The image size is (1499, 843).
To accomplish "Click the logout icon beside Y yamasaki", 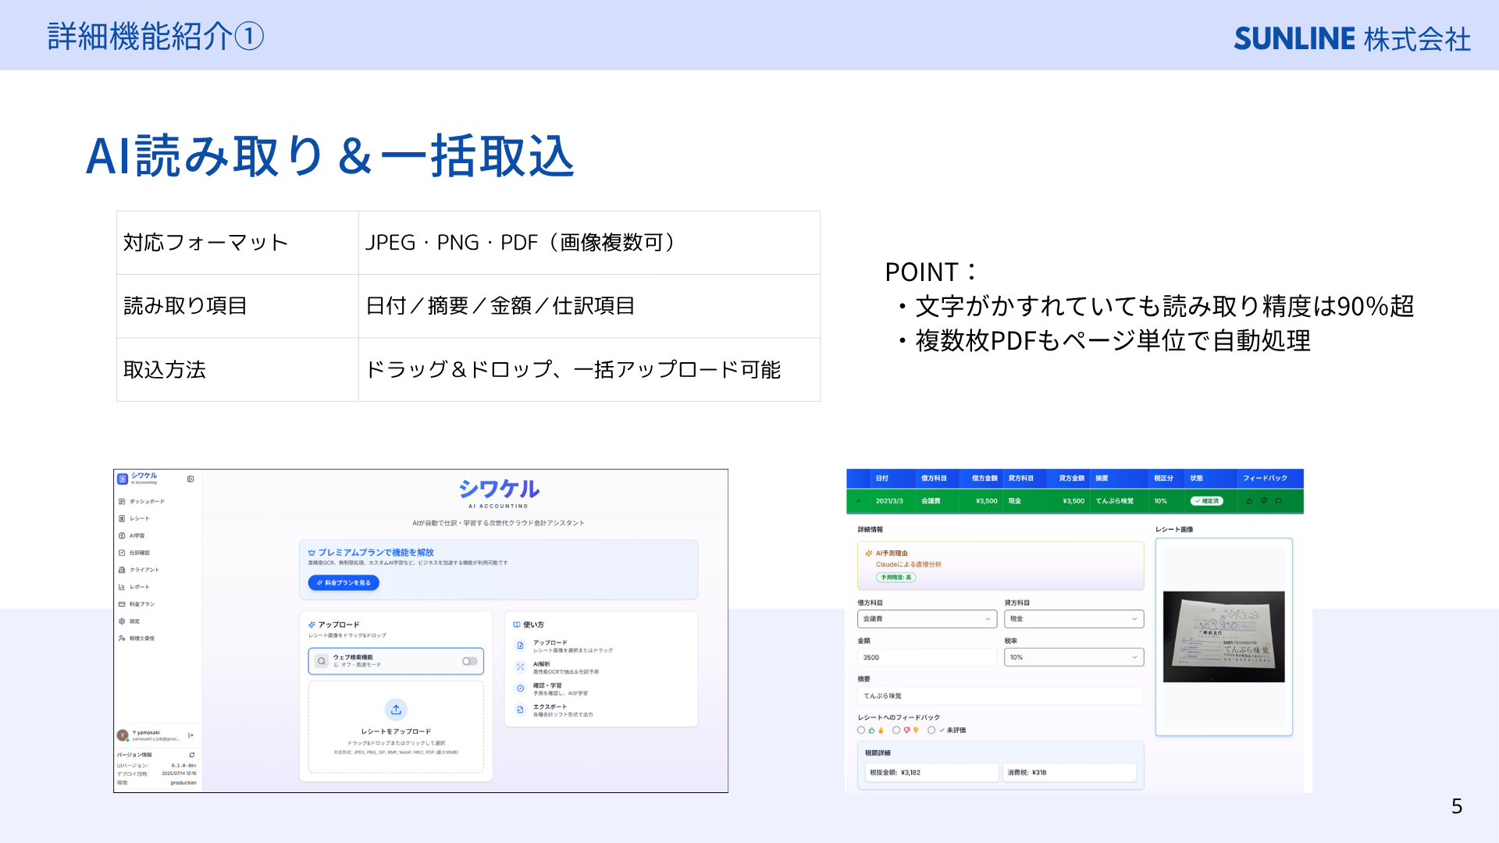I will click(191, 735).
